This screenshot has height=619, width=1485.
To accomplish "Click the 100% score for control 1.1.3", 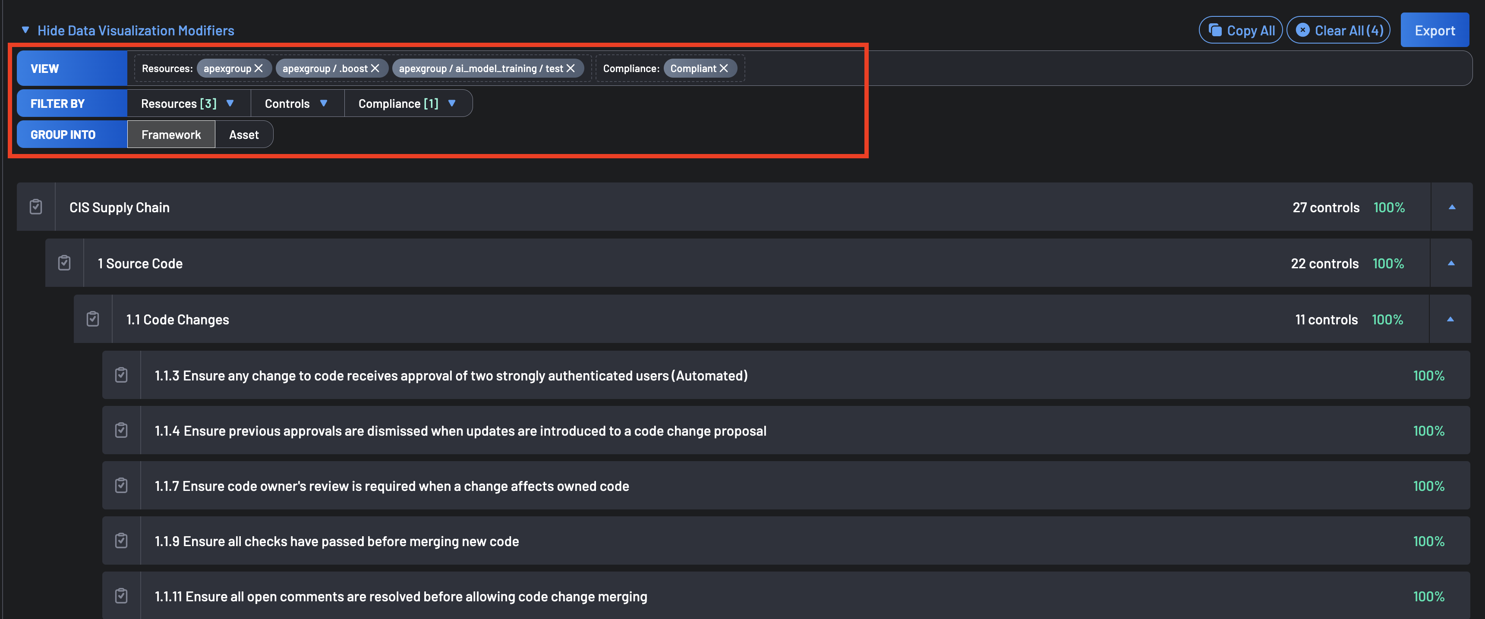I will [x=1428, y=376].
